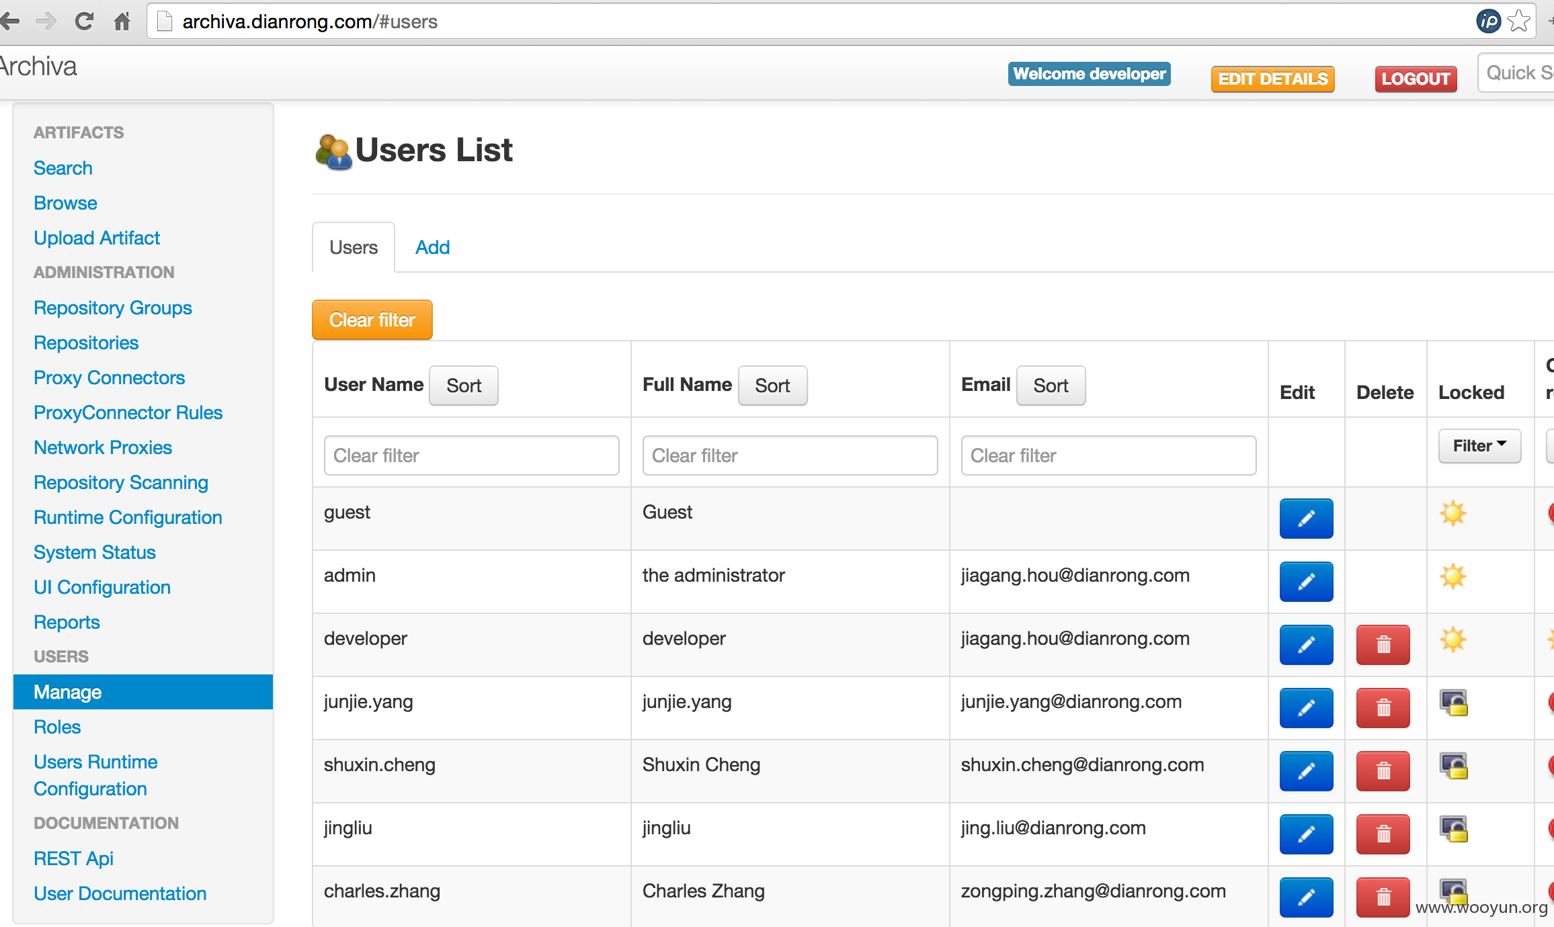Sort the table by User Name

[x=464, y=386]
